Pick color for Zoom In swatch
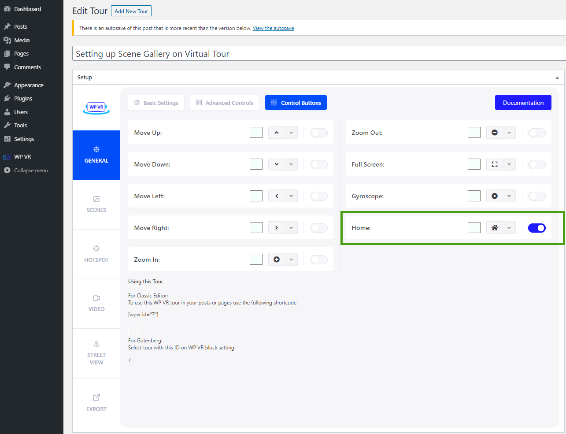 pyautogui.click(x=256, y=260)
